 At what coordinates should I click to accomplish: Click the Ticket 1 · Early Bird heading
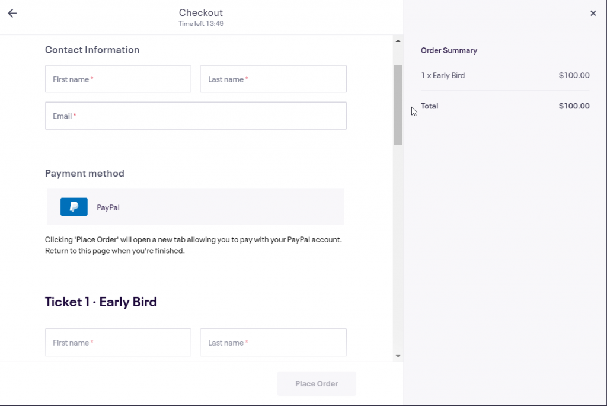pyautogui.click(x=101, y=302)
